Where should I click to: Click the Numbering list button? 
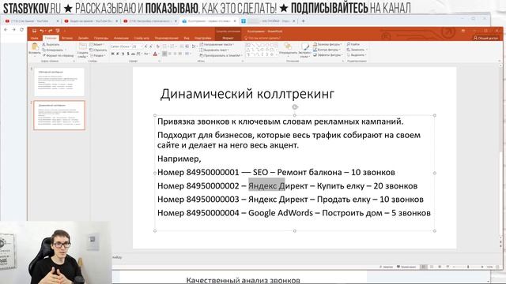pos(172,47)
